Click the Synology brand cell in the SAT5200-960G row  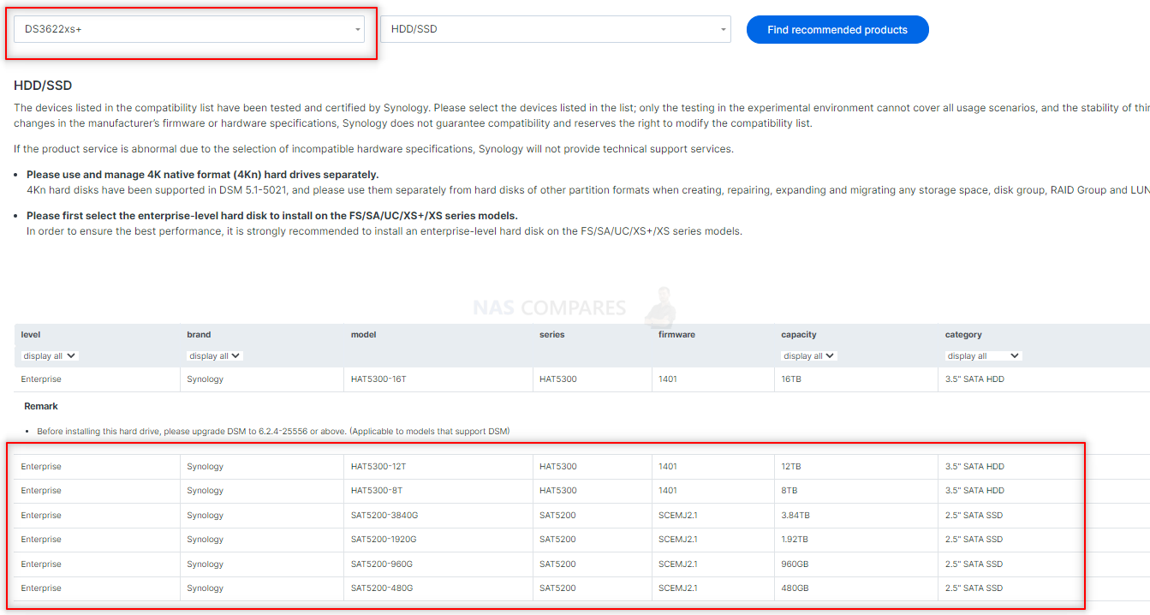[x=206, y=564]
